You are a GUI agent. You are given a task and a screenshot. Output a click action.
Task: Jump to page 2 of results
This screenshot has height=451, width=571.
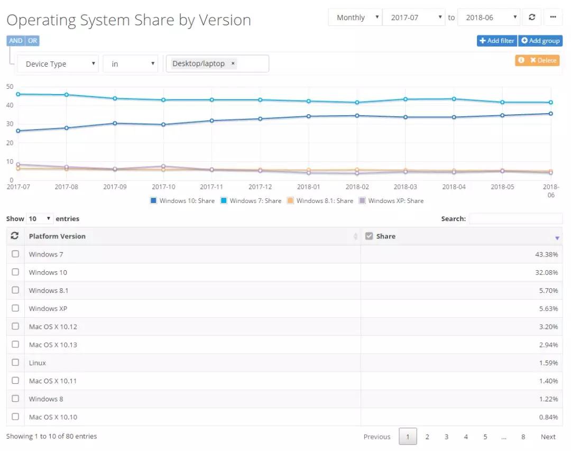click(427, 436)
